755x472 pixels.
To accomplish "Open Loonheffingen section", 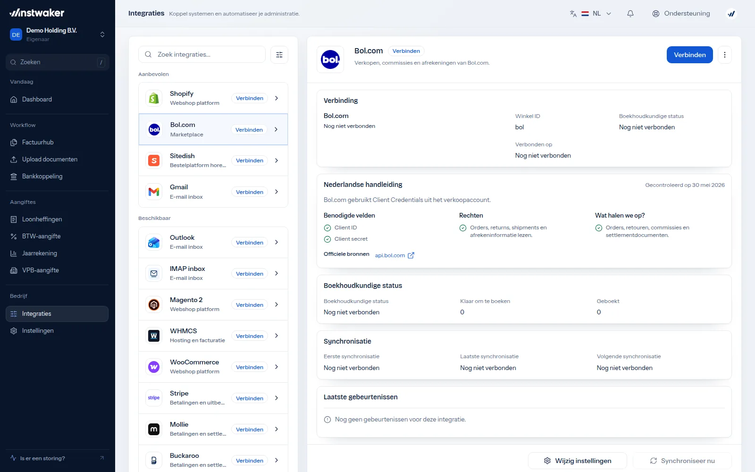I will point(57,219).
